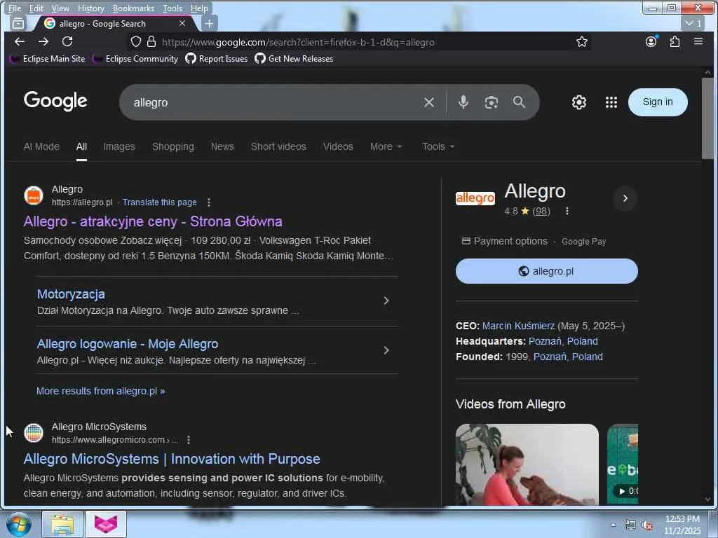The image size is (718, 538).
Task: Click the Sign in button
Action: [x=658, y=102]
